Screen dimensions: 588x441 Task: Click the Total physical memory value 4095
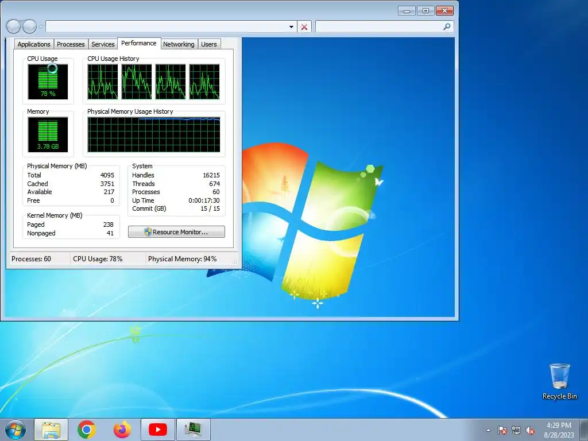tap(107, 175)
